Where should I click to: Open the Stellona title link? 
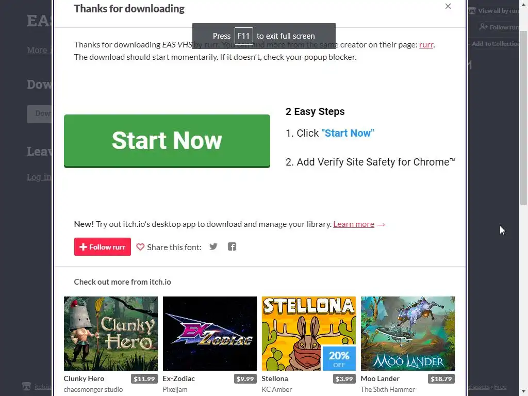click(x=275, y=378)
